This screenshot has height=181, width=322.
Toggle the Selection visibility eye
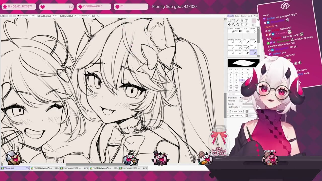click(x=18, y=16)
